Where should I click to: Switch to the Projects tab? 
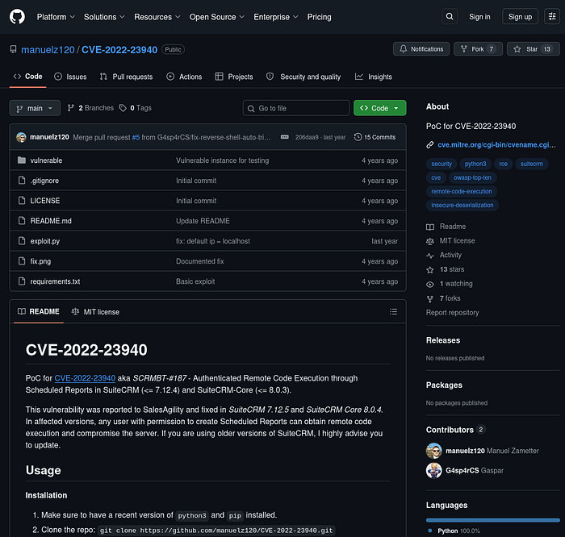tap(234, 77)
